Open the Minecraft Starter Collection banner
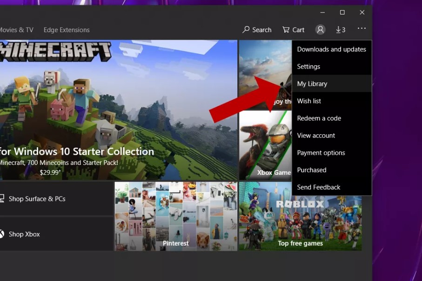Screen dimensions: 422x281 click(x=119, y=110)
